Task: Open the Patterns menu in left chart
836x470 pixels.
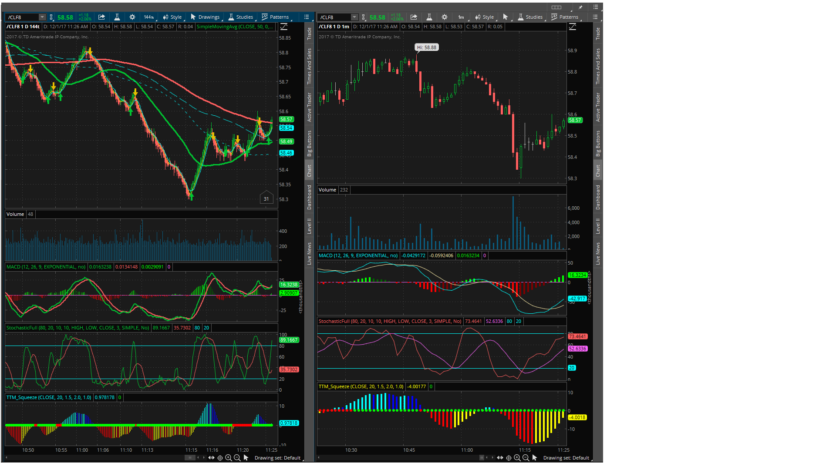Action: pyautogui.click(x=275, y=17)
